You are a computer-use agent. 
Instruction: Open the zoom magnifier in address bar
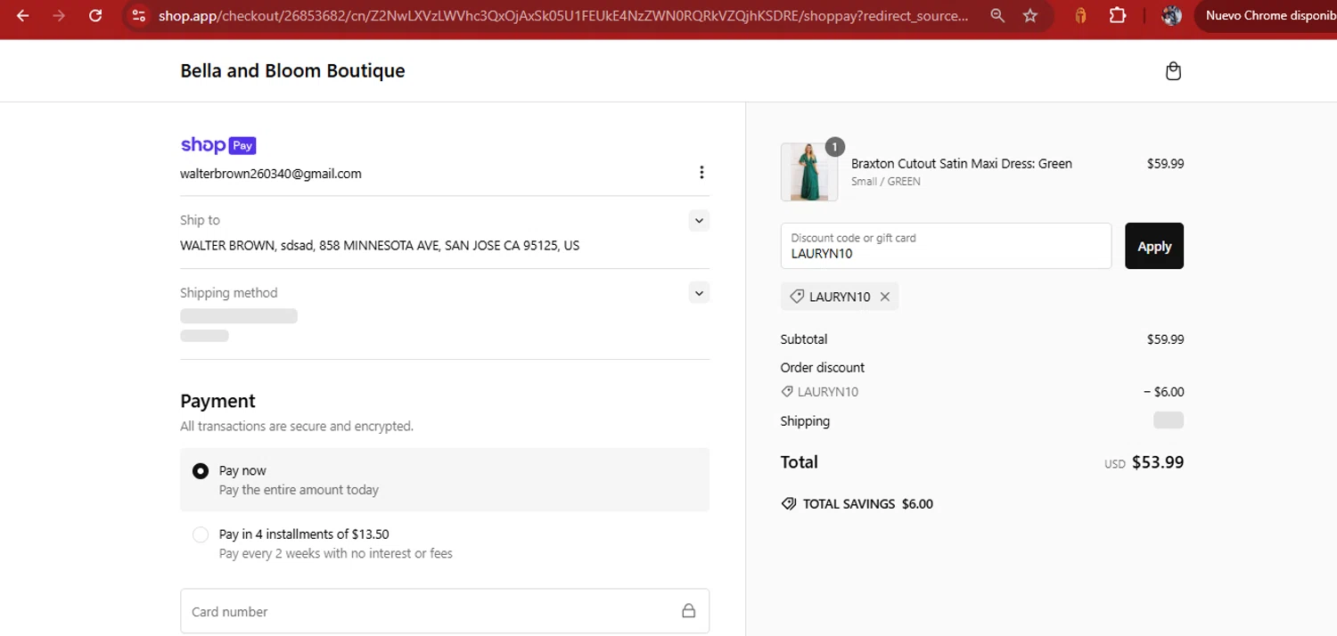coord(997,15)
